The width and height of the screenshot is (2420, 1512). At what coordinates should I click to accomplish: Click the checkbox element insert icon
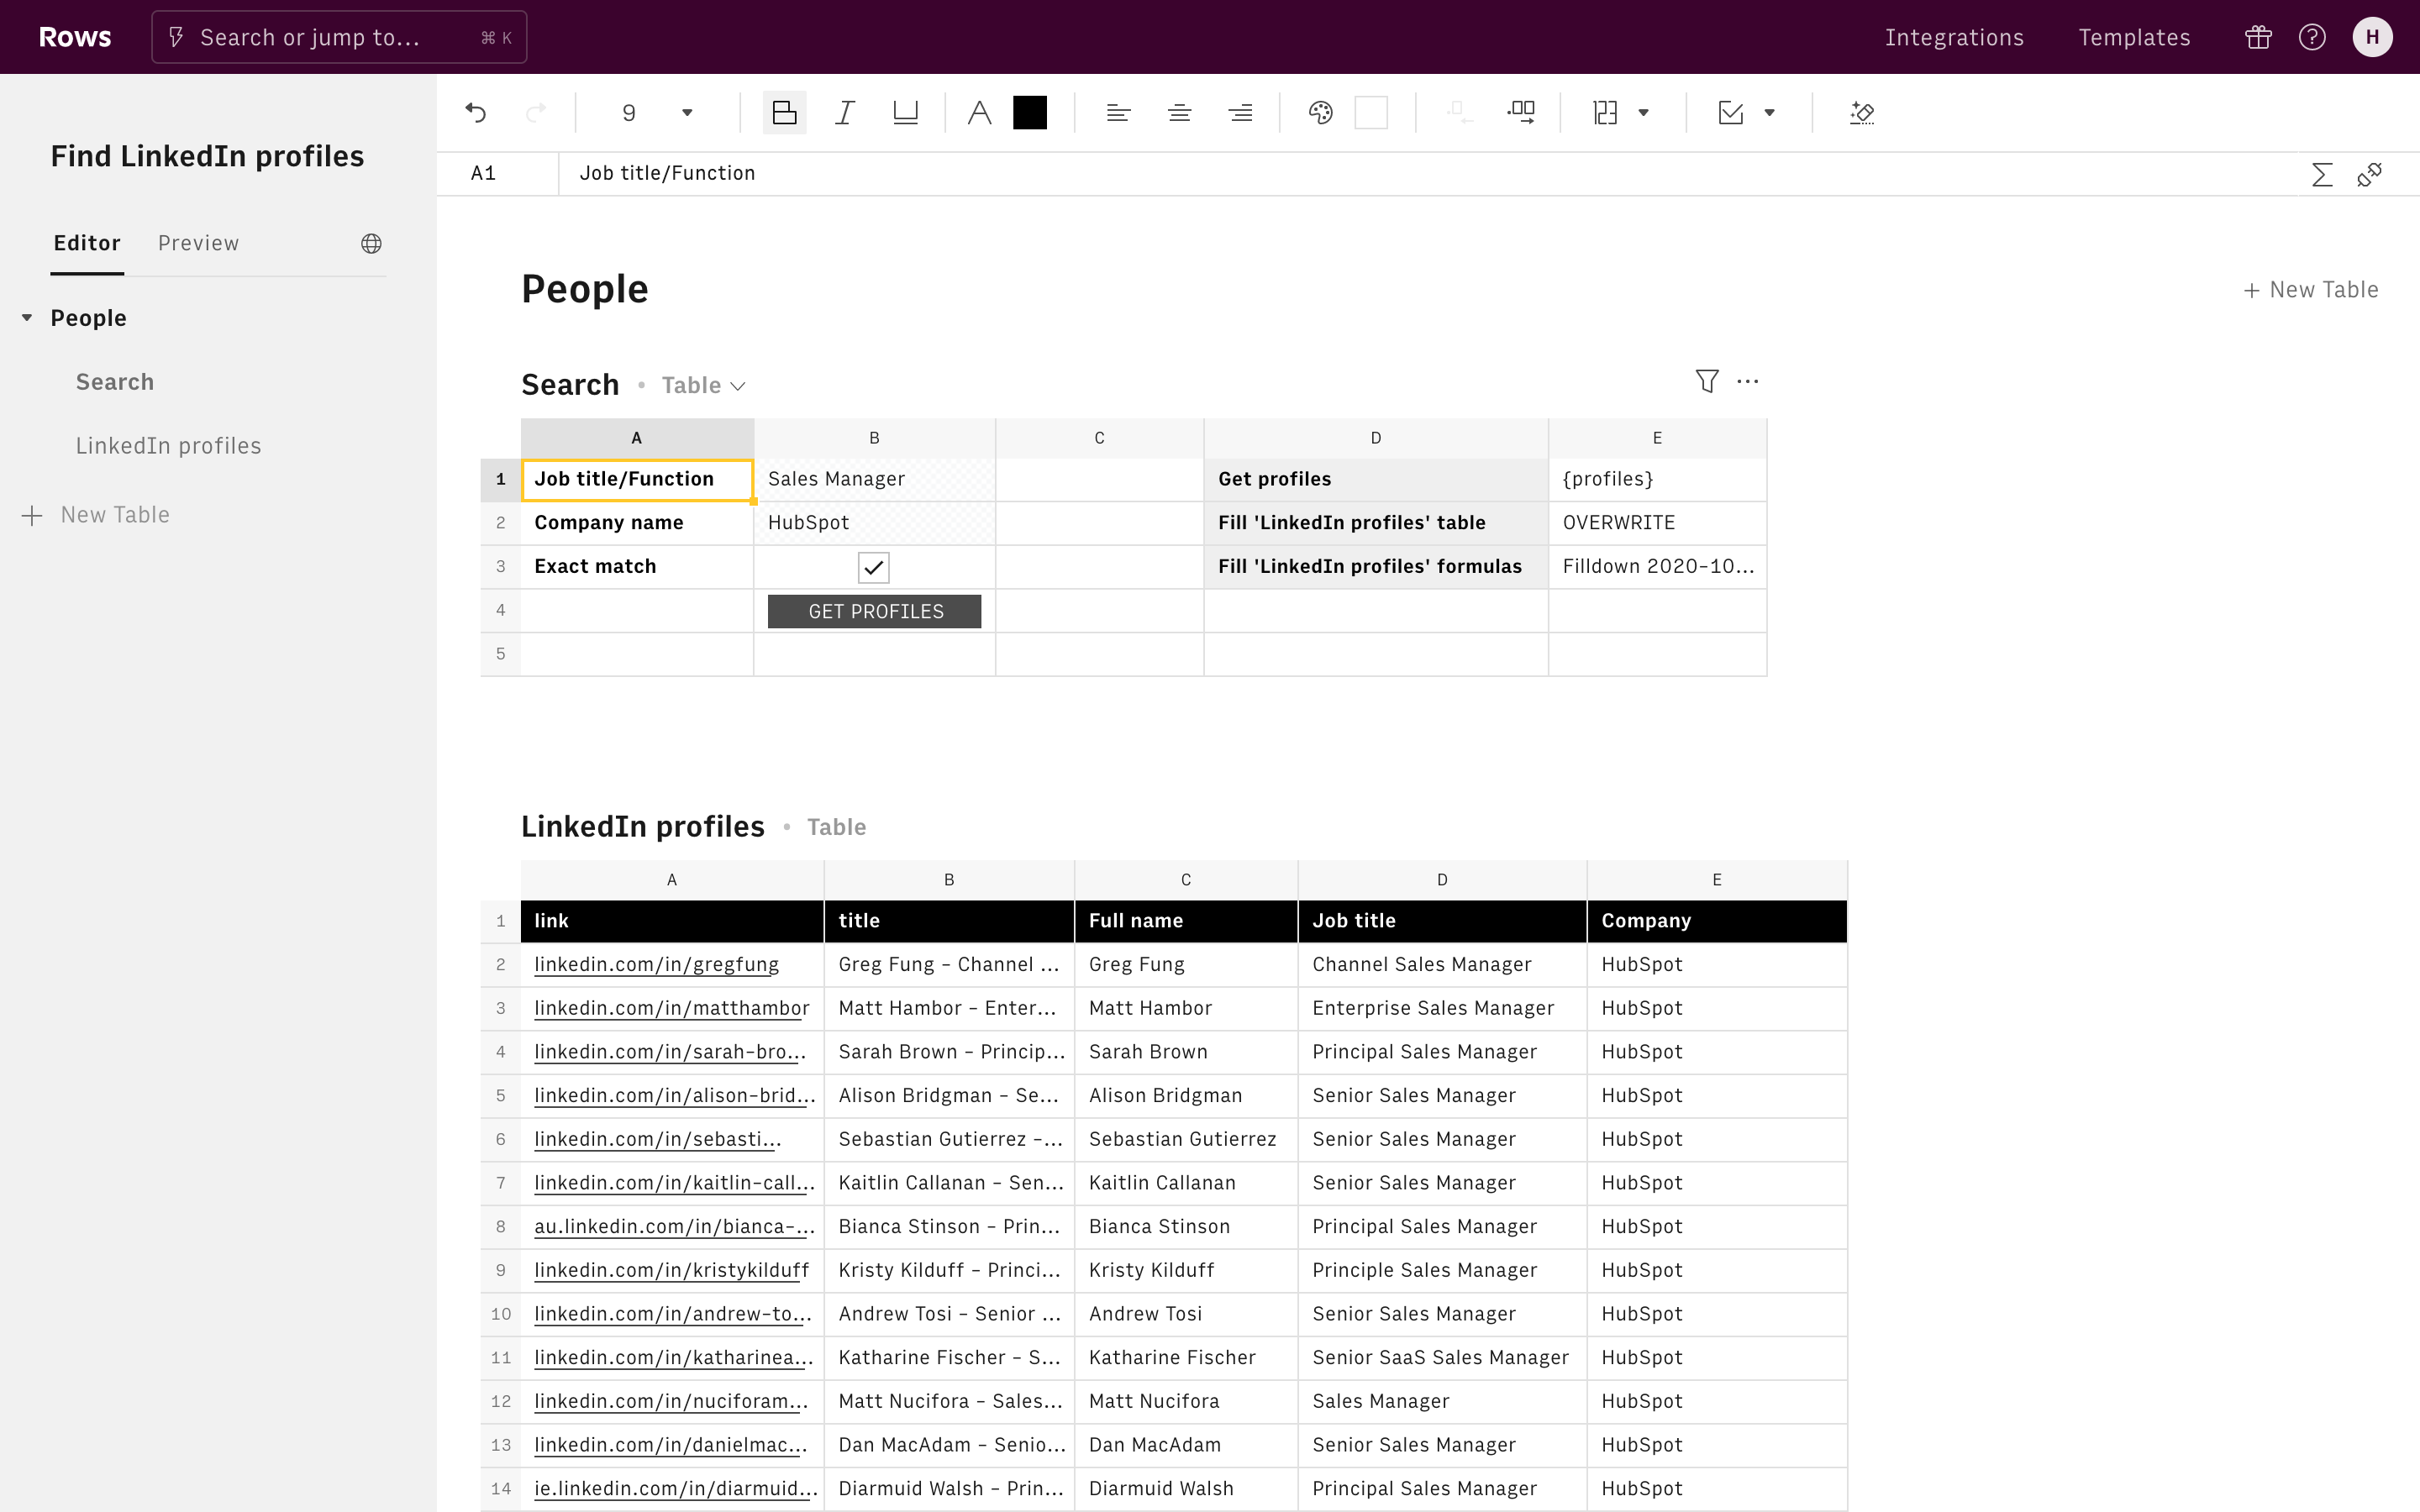[x=1731, y=113]
